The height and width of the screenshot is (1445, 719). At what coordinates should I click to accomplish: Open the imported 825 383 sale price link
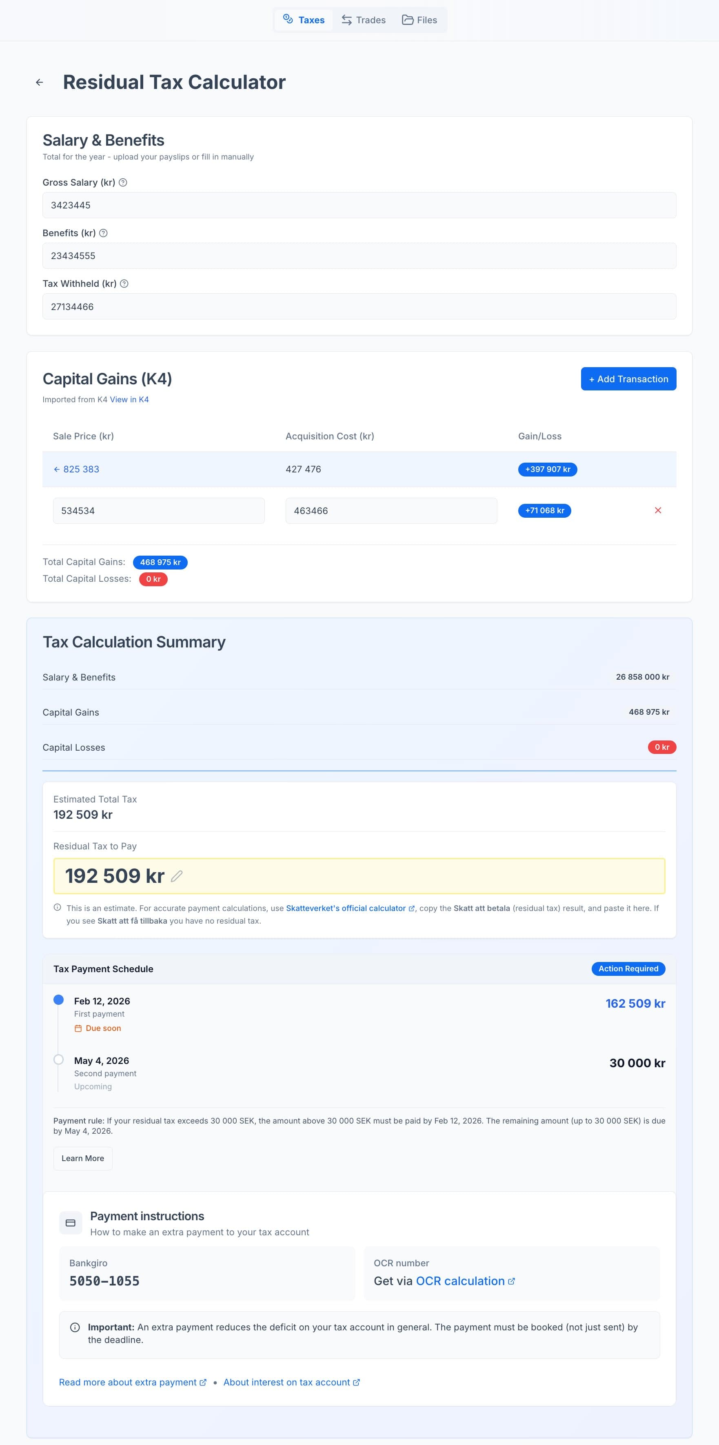[x=76, y=470]
